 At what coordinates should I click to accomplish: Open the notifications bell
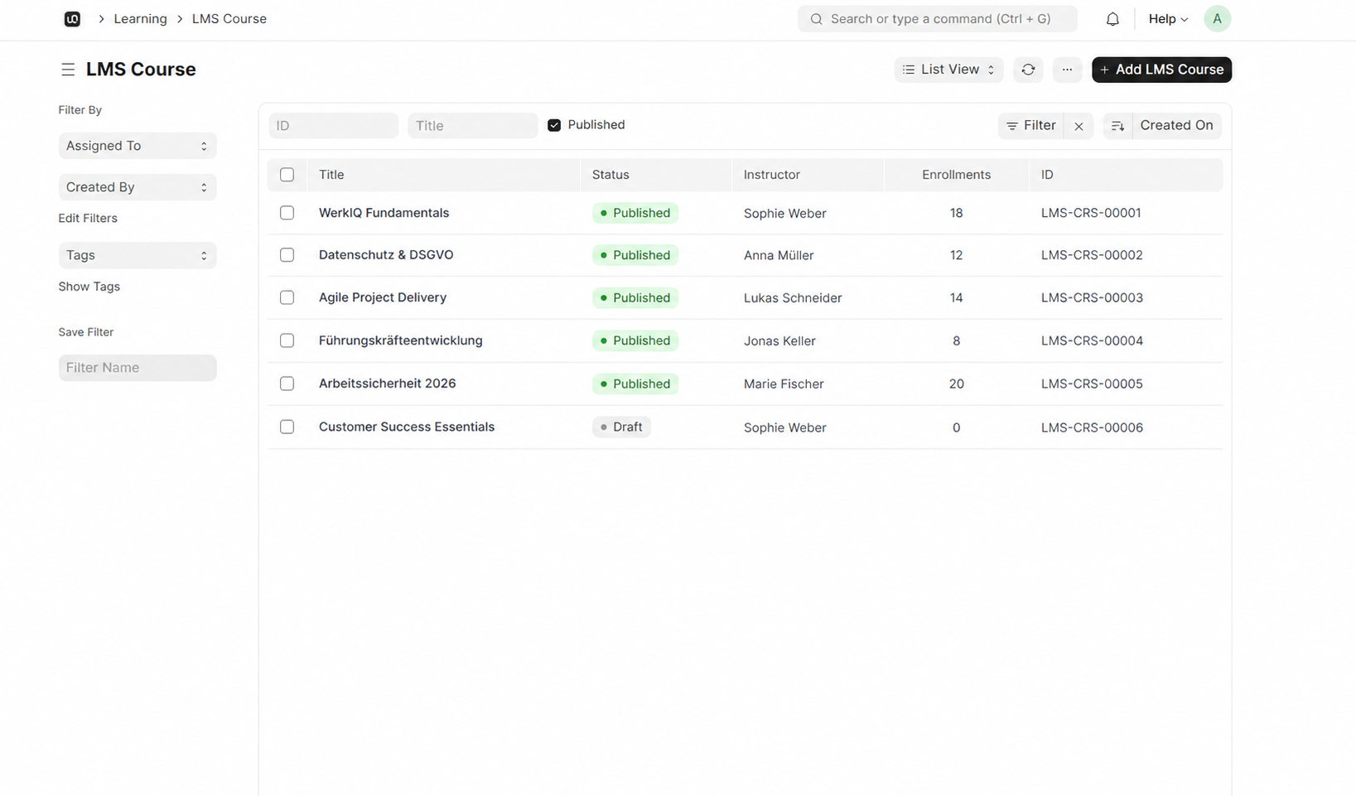click(1112, 19)
